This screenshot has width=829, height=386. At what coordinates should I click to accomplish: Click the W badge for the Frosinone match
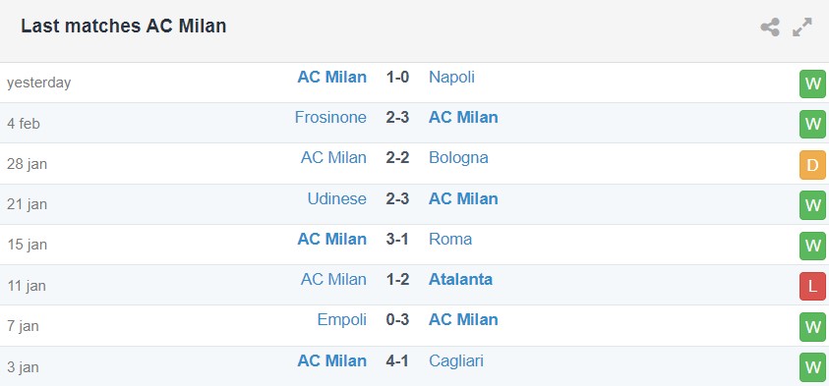(812, 125)
